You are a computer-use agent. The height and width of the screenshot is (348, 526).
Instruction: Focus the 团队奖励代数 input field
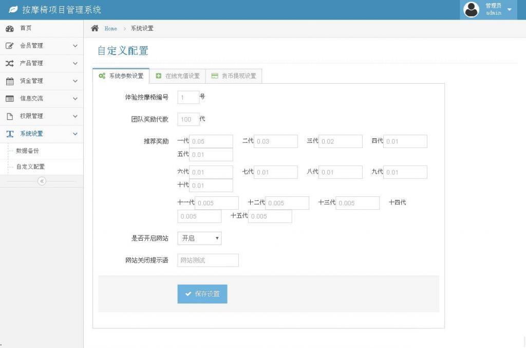(188, 119)
